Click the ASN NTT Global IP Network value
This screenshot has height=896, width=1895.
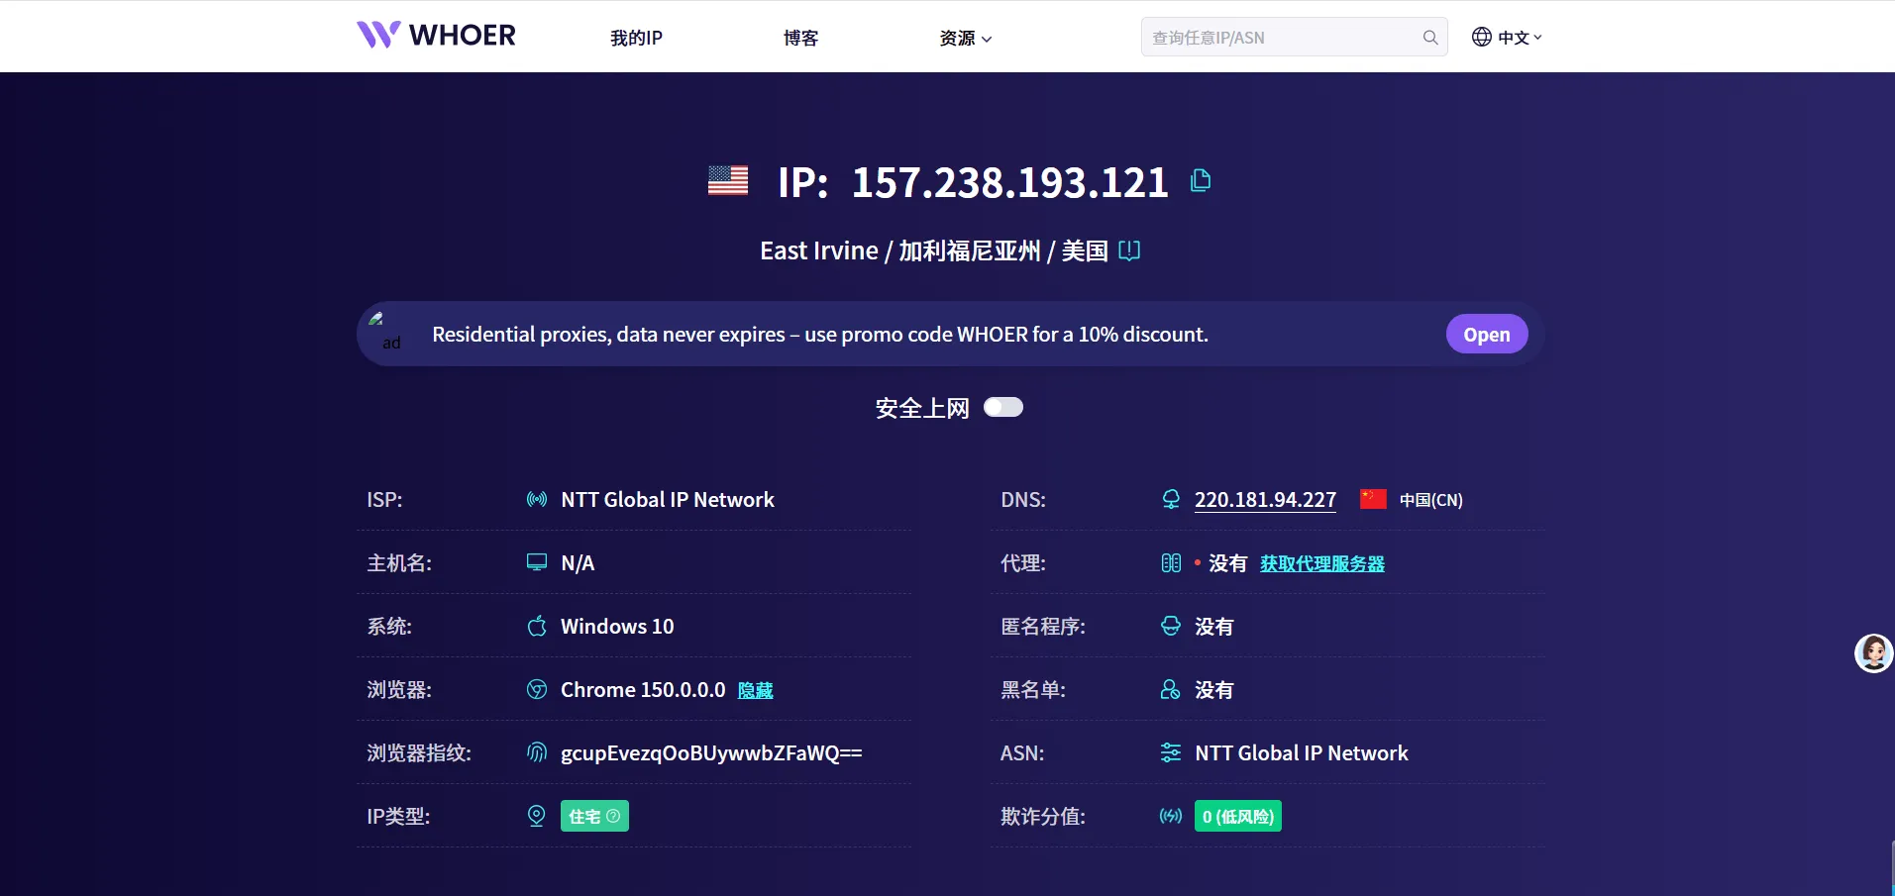click(x=1302, y=753)
